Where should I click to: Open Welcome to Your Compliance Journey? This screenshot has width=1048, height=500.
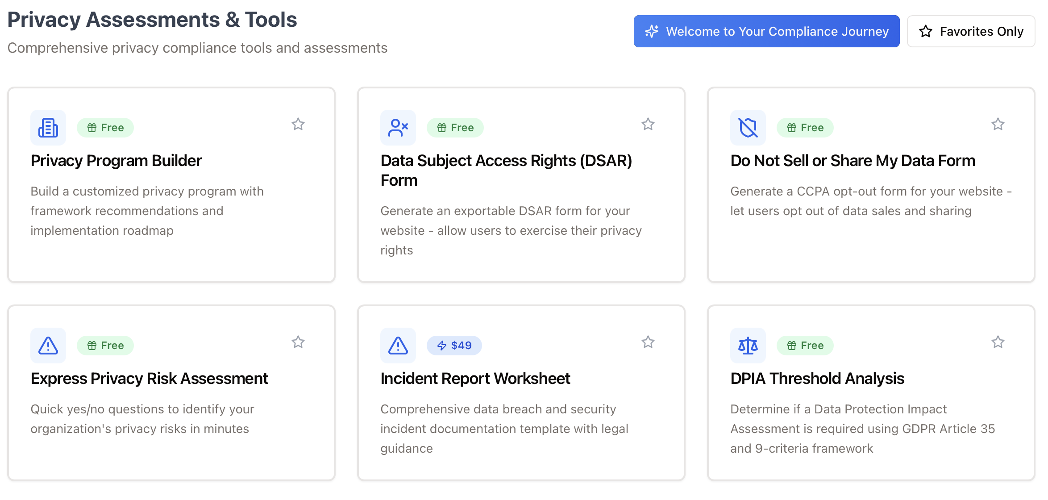(766, 31)
